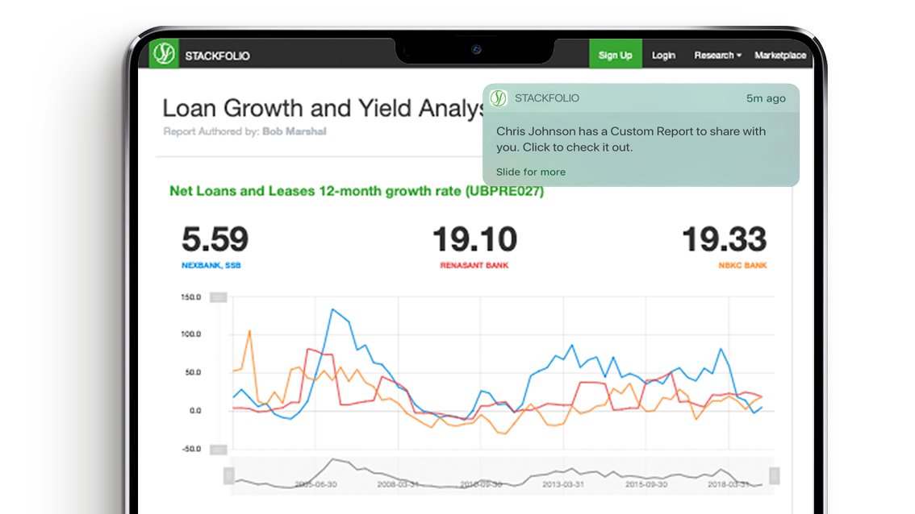Open the Research dropdown menu
Screen dimensions: 915x514
pyautogui.click(x=717, y=56)
